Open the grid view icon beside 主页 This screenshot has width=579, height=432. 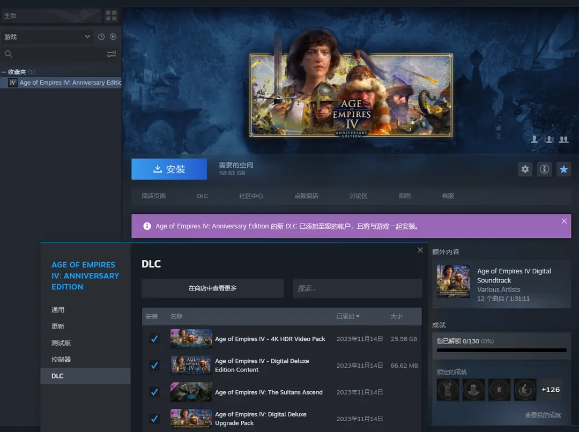pos(111,16)
